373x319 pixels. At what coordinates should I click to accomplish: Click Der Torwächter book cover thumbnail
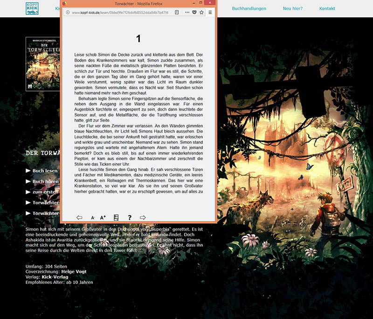pos(43,64)
